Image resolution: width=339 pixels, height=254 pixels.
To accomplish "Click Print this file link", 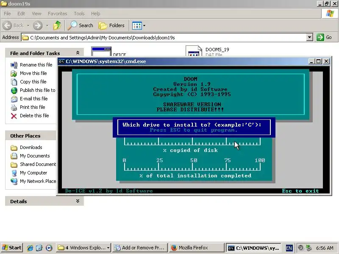I will [33, 107].
